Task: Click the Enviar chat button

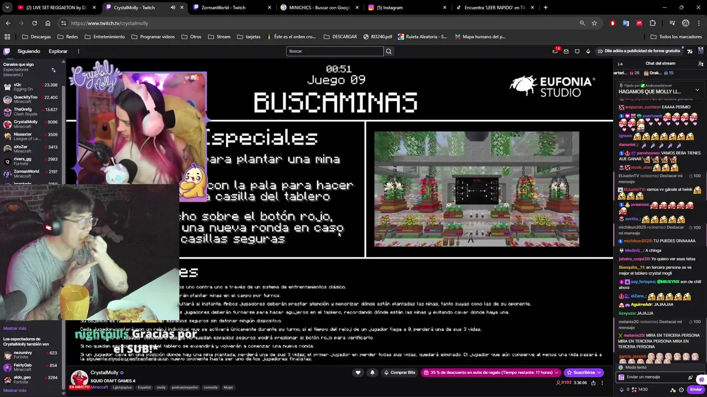Action: [695, 389]
